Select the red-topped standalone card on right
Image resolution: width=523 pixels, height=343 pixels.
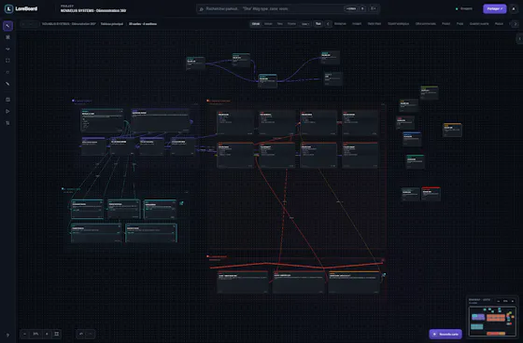431,194
